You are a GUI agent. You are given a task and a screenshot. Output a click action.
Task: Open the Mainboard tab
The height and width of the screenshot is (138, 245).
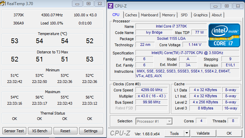click(x=149, y=15)
